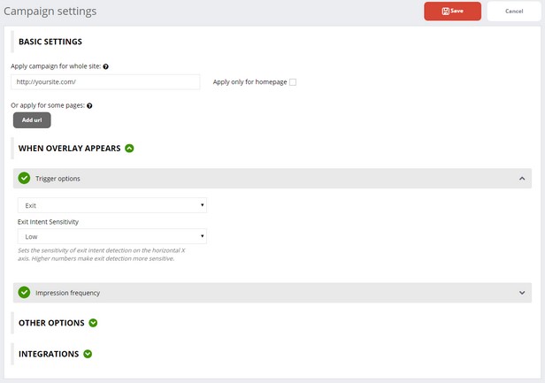The height and width of the screenshot is (383, 545).
Task: Click the Trigger options header bar
Action: click(272, 179)
